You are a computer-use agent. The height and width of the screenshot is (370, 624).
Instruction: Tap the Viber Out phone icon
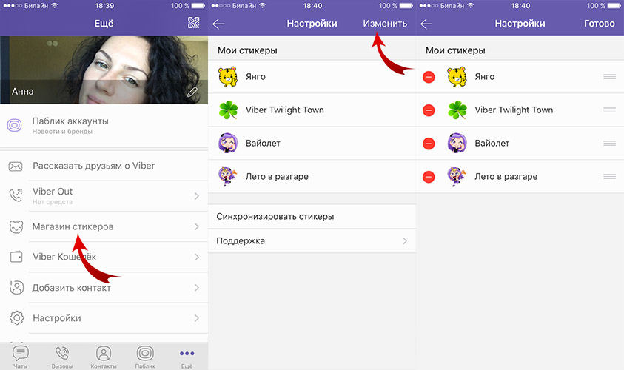16,195
